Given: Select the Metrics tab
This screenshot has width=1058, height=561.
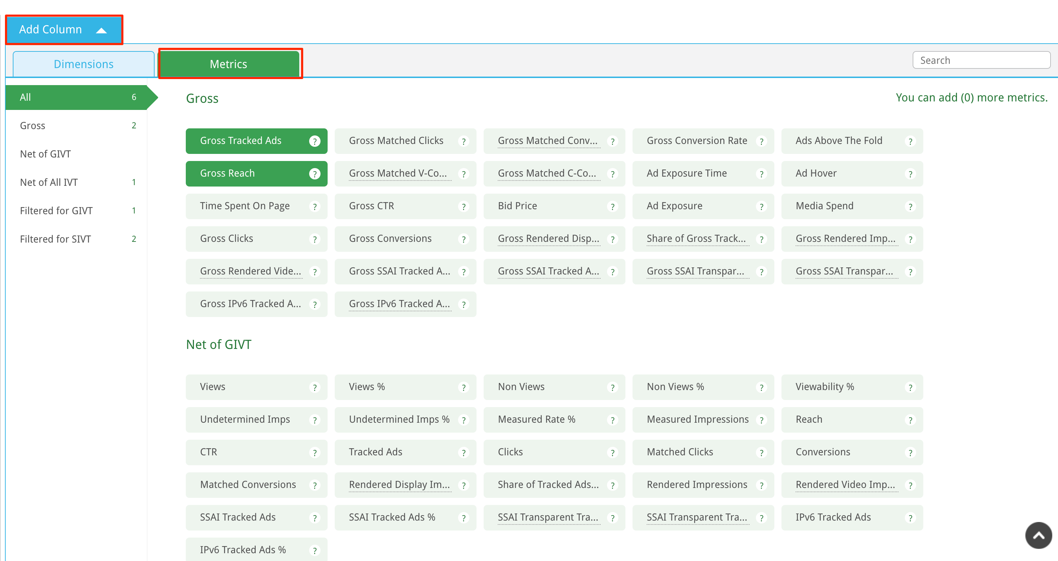Looking at the screenshot, I should click(229, 64).
